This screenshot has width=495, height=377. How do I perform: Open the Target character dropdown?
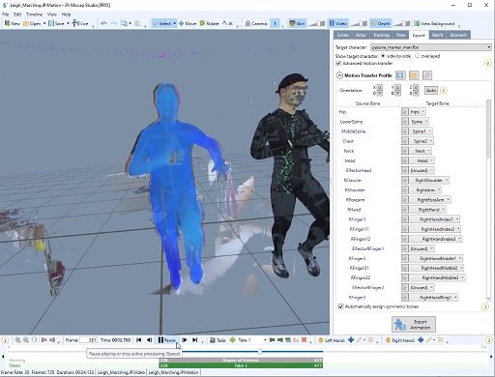click(x=431, y=47)
